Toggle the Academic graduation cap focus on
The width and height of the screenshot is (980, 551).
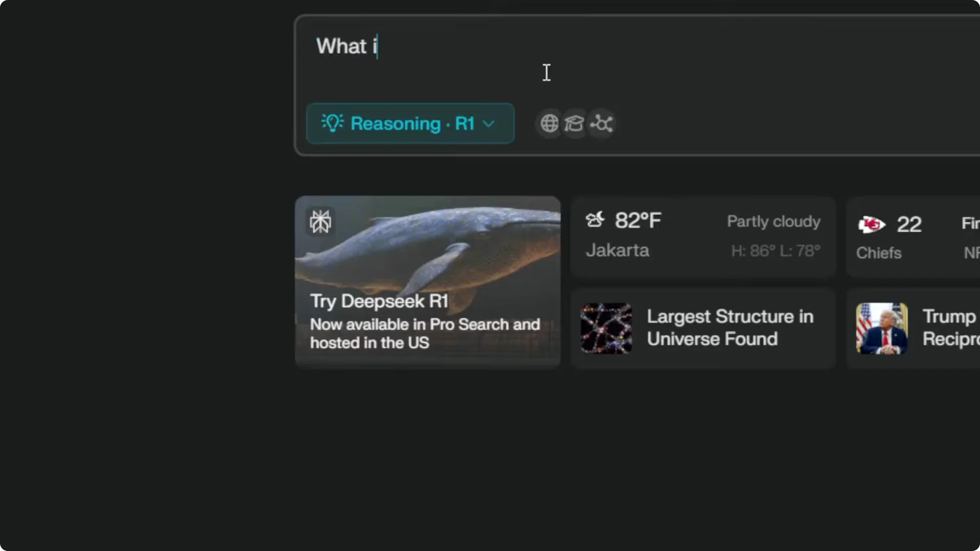(x=574, y=123)
